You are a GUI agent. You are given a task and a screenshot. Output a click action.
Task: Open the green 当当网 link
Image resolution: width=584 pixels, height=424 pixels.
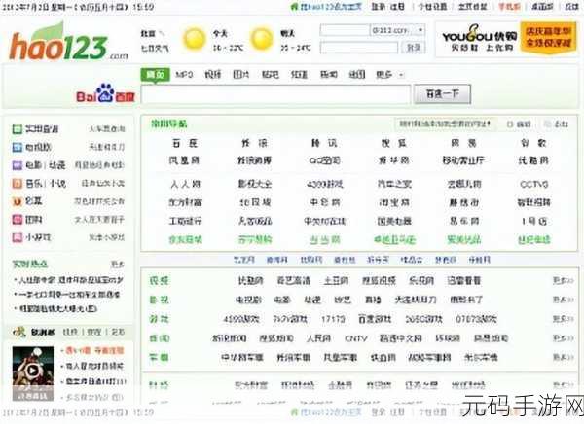pos(325,240)
